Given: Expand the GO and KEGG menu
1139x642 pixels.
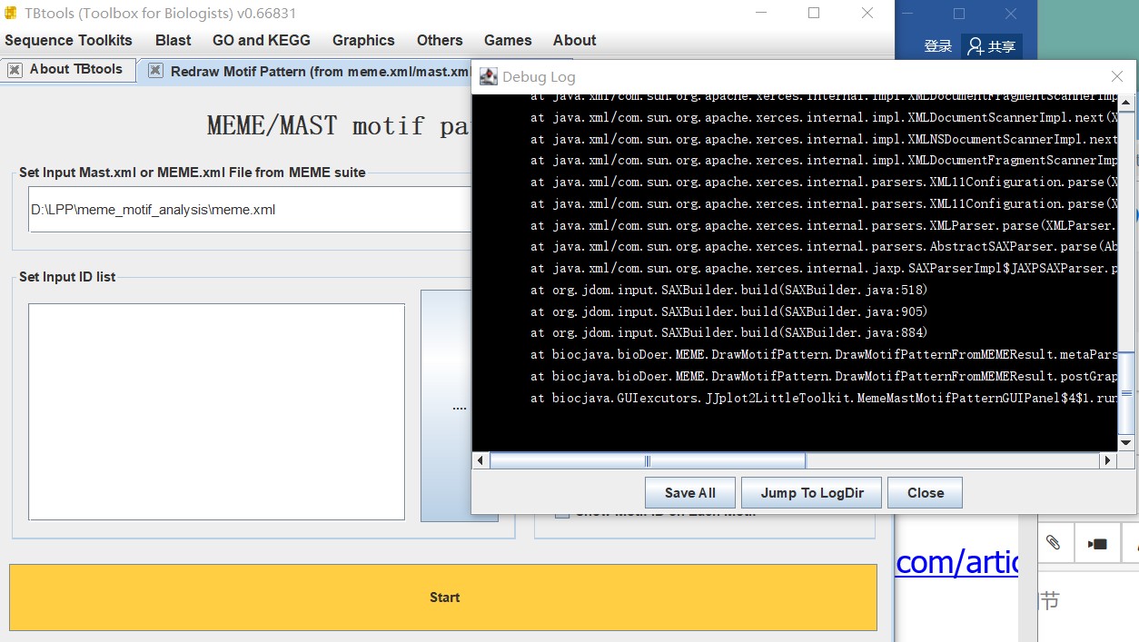Looking at the screenshot, I should (x=262, y=40).
